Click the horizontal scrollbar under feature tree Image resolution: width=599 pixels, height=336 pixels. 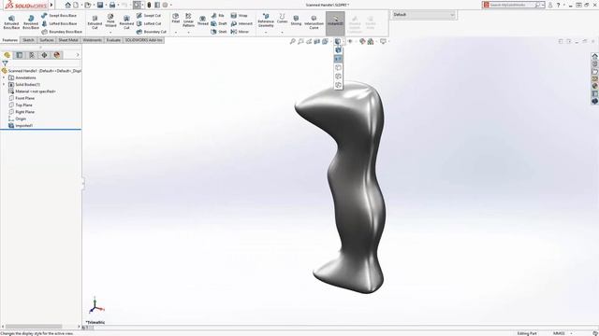click(34, 327)
